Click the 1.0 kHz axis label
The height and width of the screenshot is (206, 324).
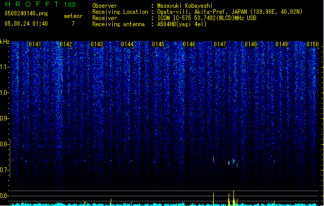pyautogui.click(x=5, y=93)
